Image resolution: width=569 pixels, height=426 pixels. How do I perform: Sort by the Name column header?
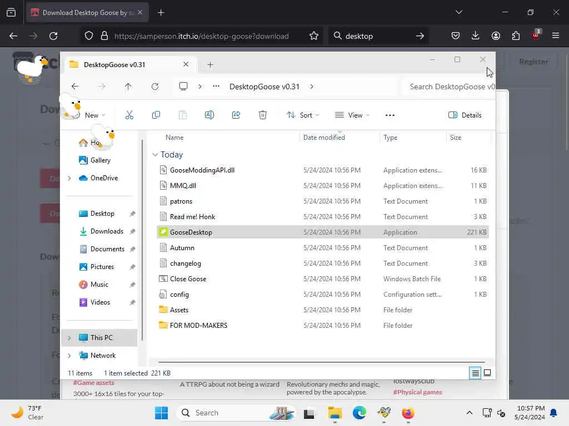174,138
